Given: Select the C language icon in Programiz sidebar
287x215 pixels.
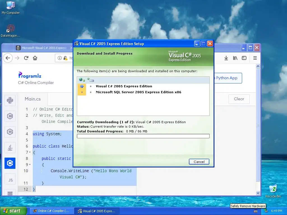Looking at the screenshot, I should (x=10, y=116).
